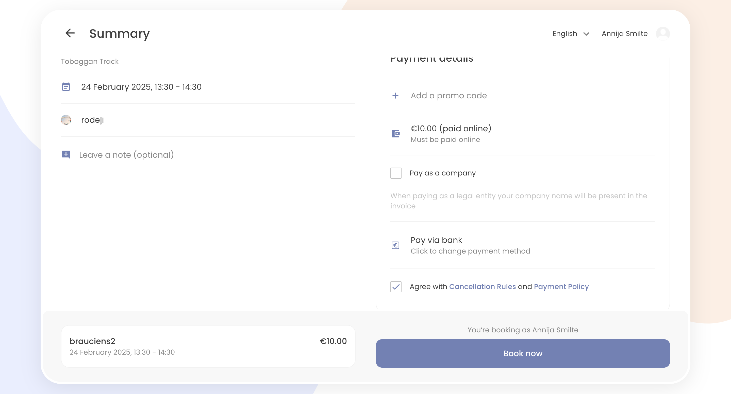
Task: Uncheck the Agree with Cancellation Rules checkbox
Action: pos(396,286)
